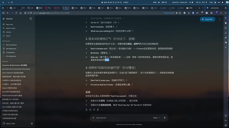
Task: Click the ethernet connected status
Action: 179,2
